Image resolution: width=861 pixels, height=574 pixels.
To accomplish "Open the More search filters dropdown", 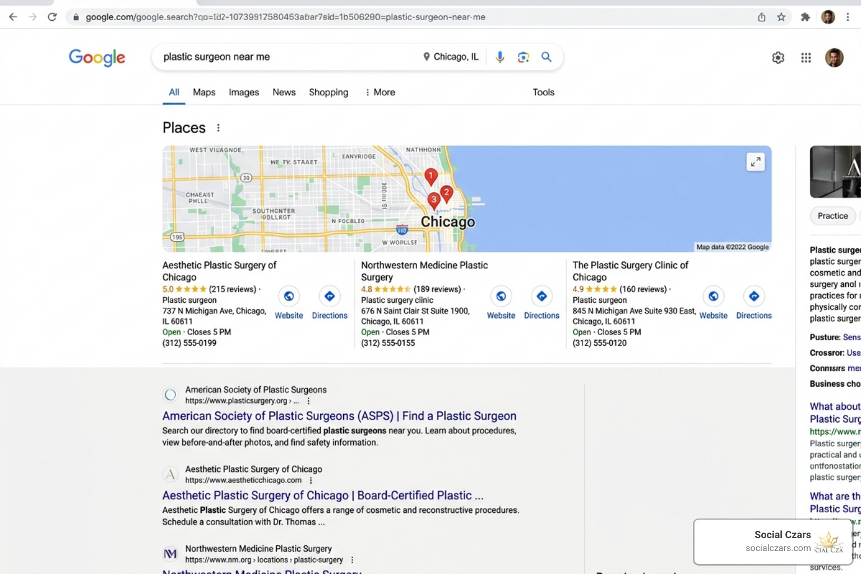I will 380,92.
